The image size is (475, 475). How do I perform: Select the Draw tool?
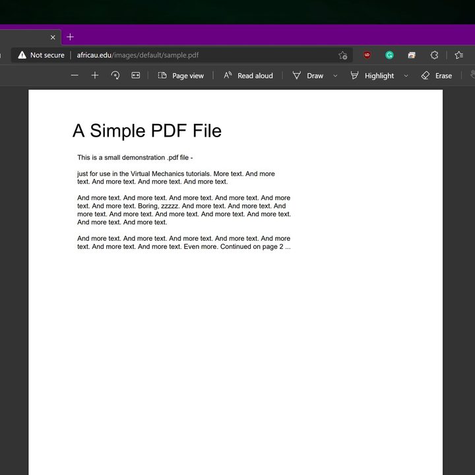point(308,76)
